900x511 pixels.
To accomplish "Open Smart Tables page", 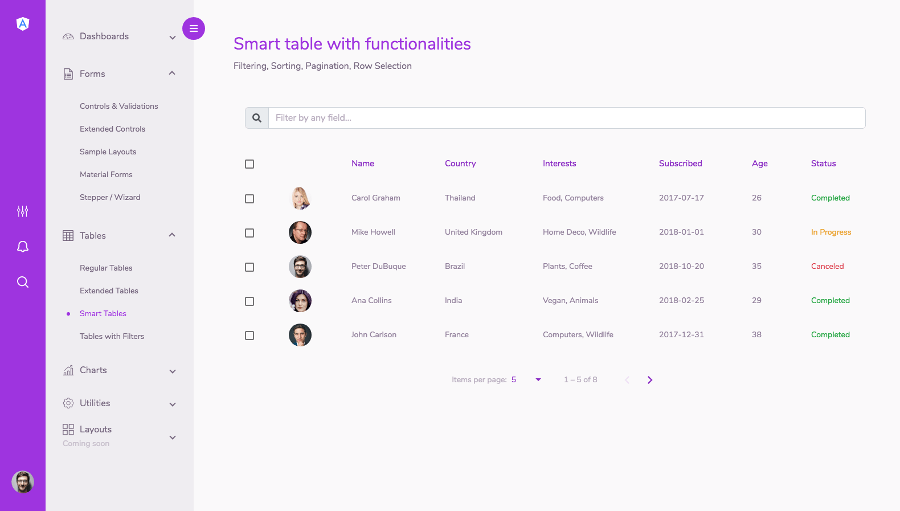I will click(x=103, y=313).
